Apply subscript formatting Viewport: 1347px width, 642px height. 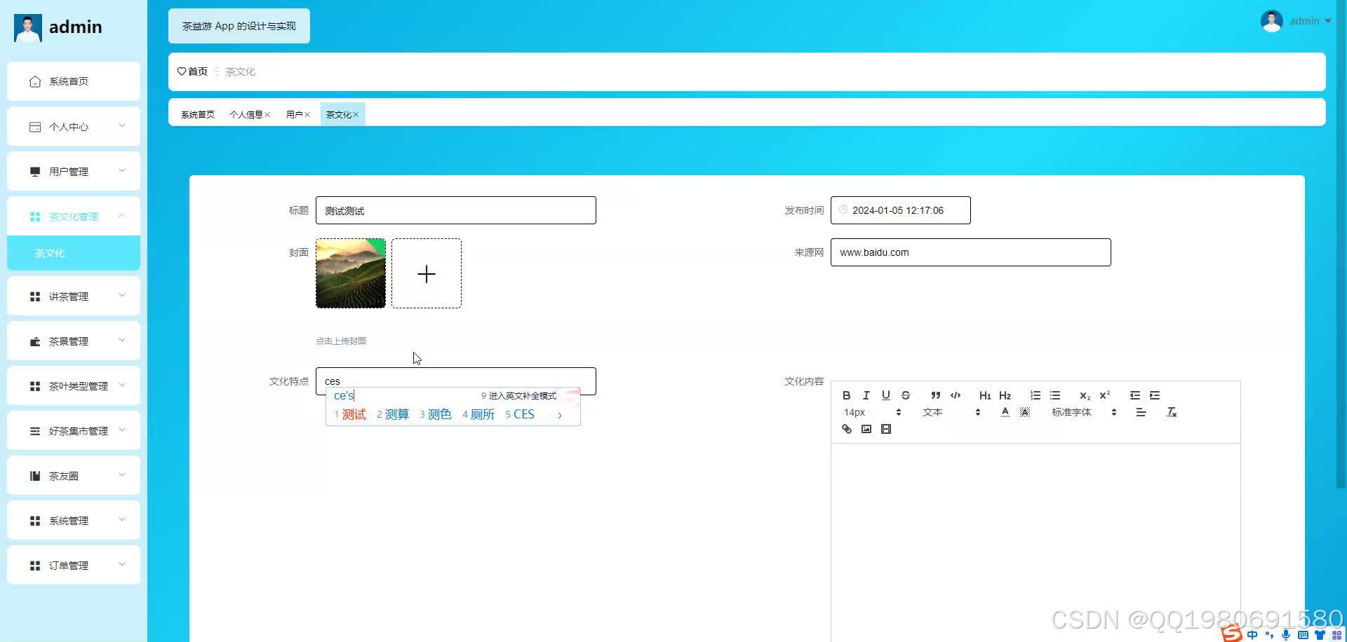[1085, 395]
